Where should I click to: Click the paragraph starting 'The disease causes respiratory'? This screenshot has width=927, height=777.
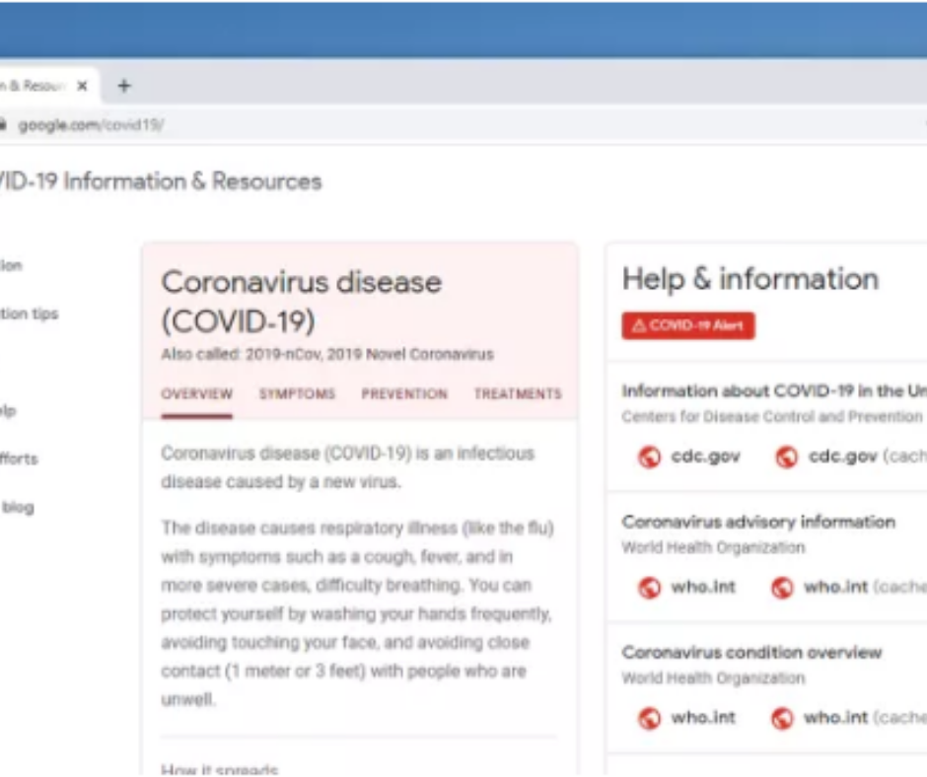click(357, 613)
